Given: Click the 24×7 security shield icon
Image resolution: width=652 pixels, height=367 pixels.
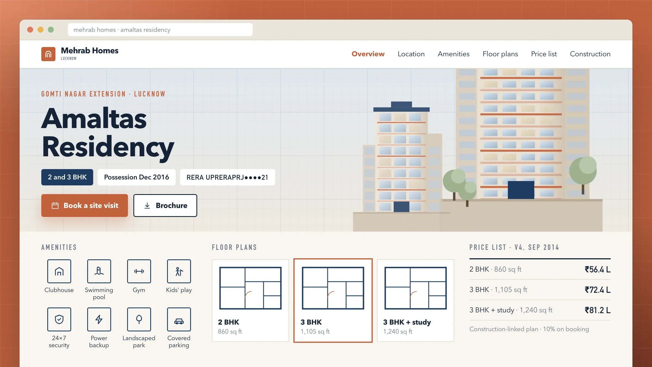Looking at the screenshot, I should pyautogui.click(x=59, y=319).
